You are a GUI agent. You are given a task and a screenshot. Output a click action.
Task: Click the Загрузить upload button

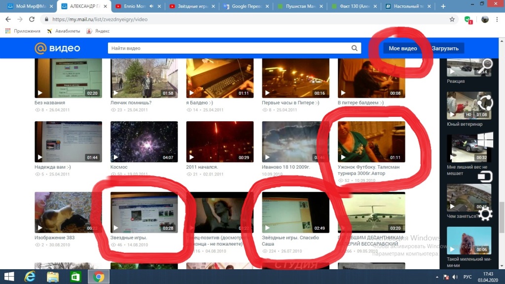445,48
